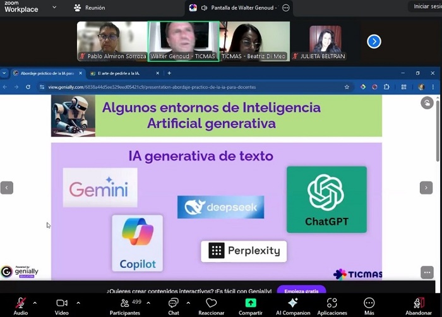
Task: Unmute microphone with Audio button
Action: pos(20,304)
